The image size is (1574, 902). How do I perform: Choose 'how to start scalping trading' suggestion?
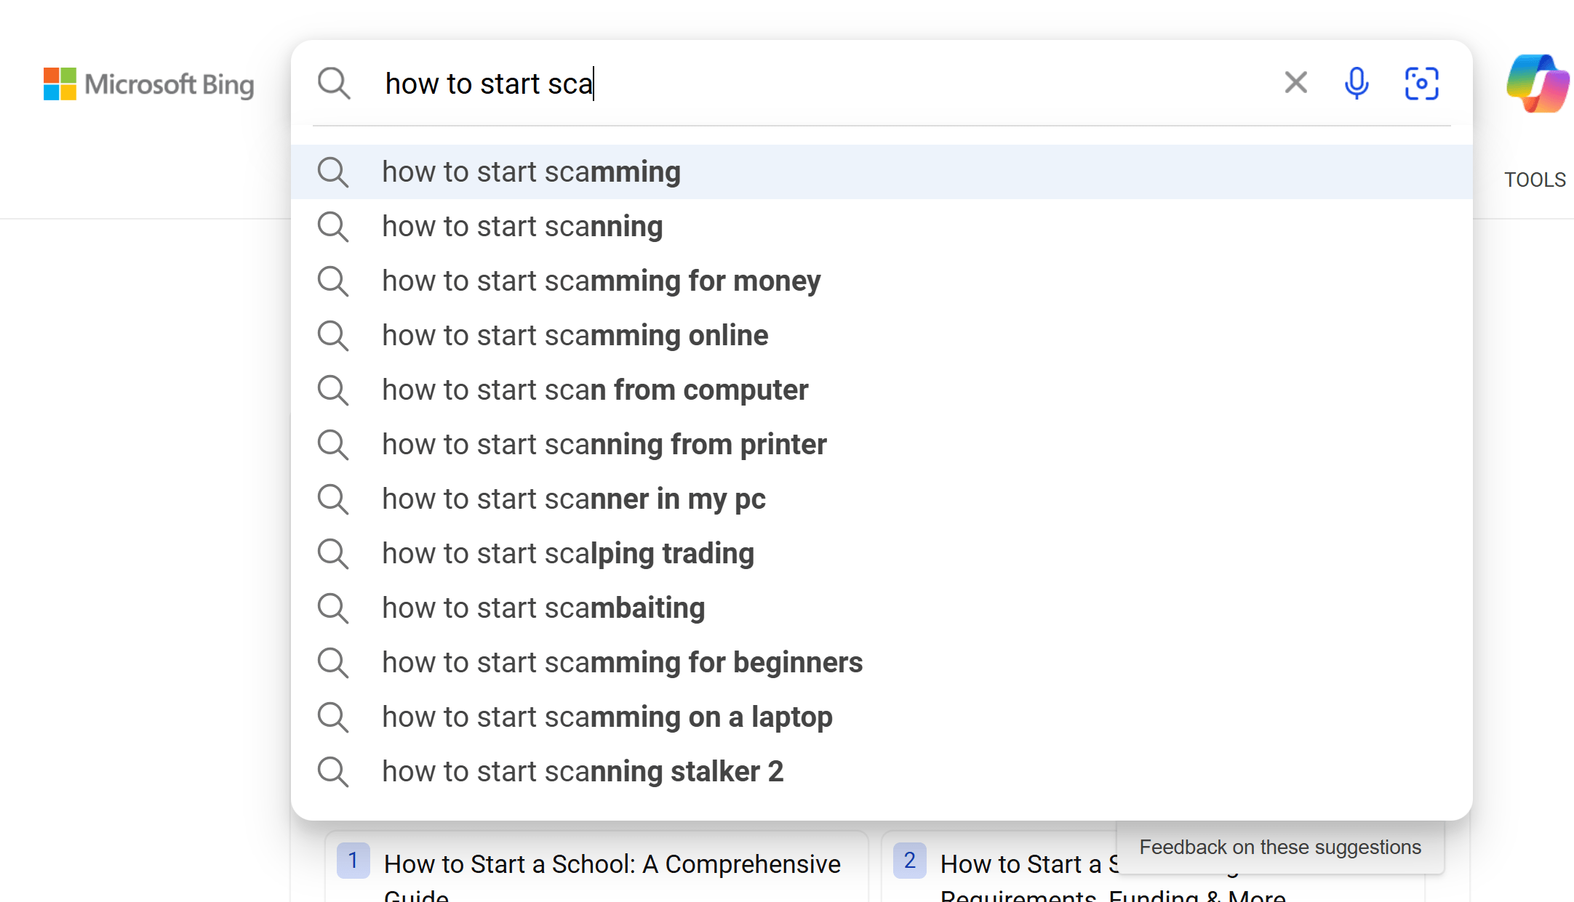(567, 554)
